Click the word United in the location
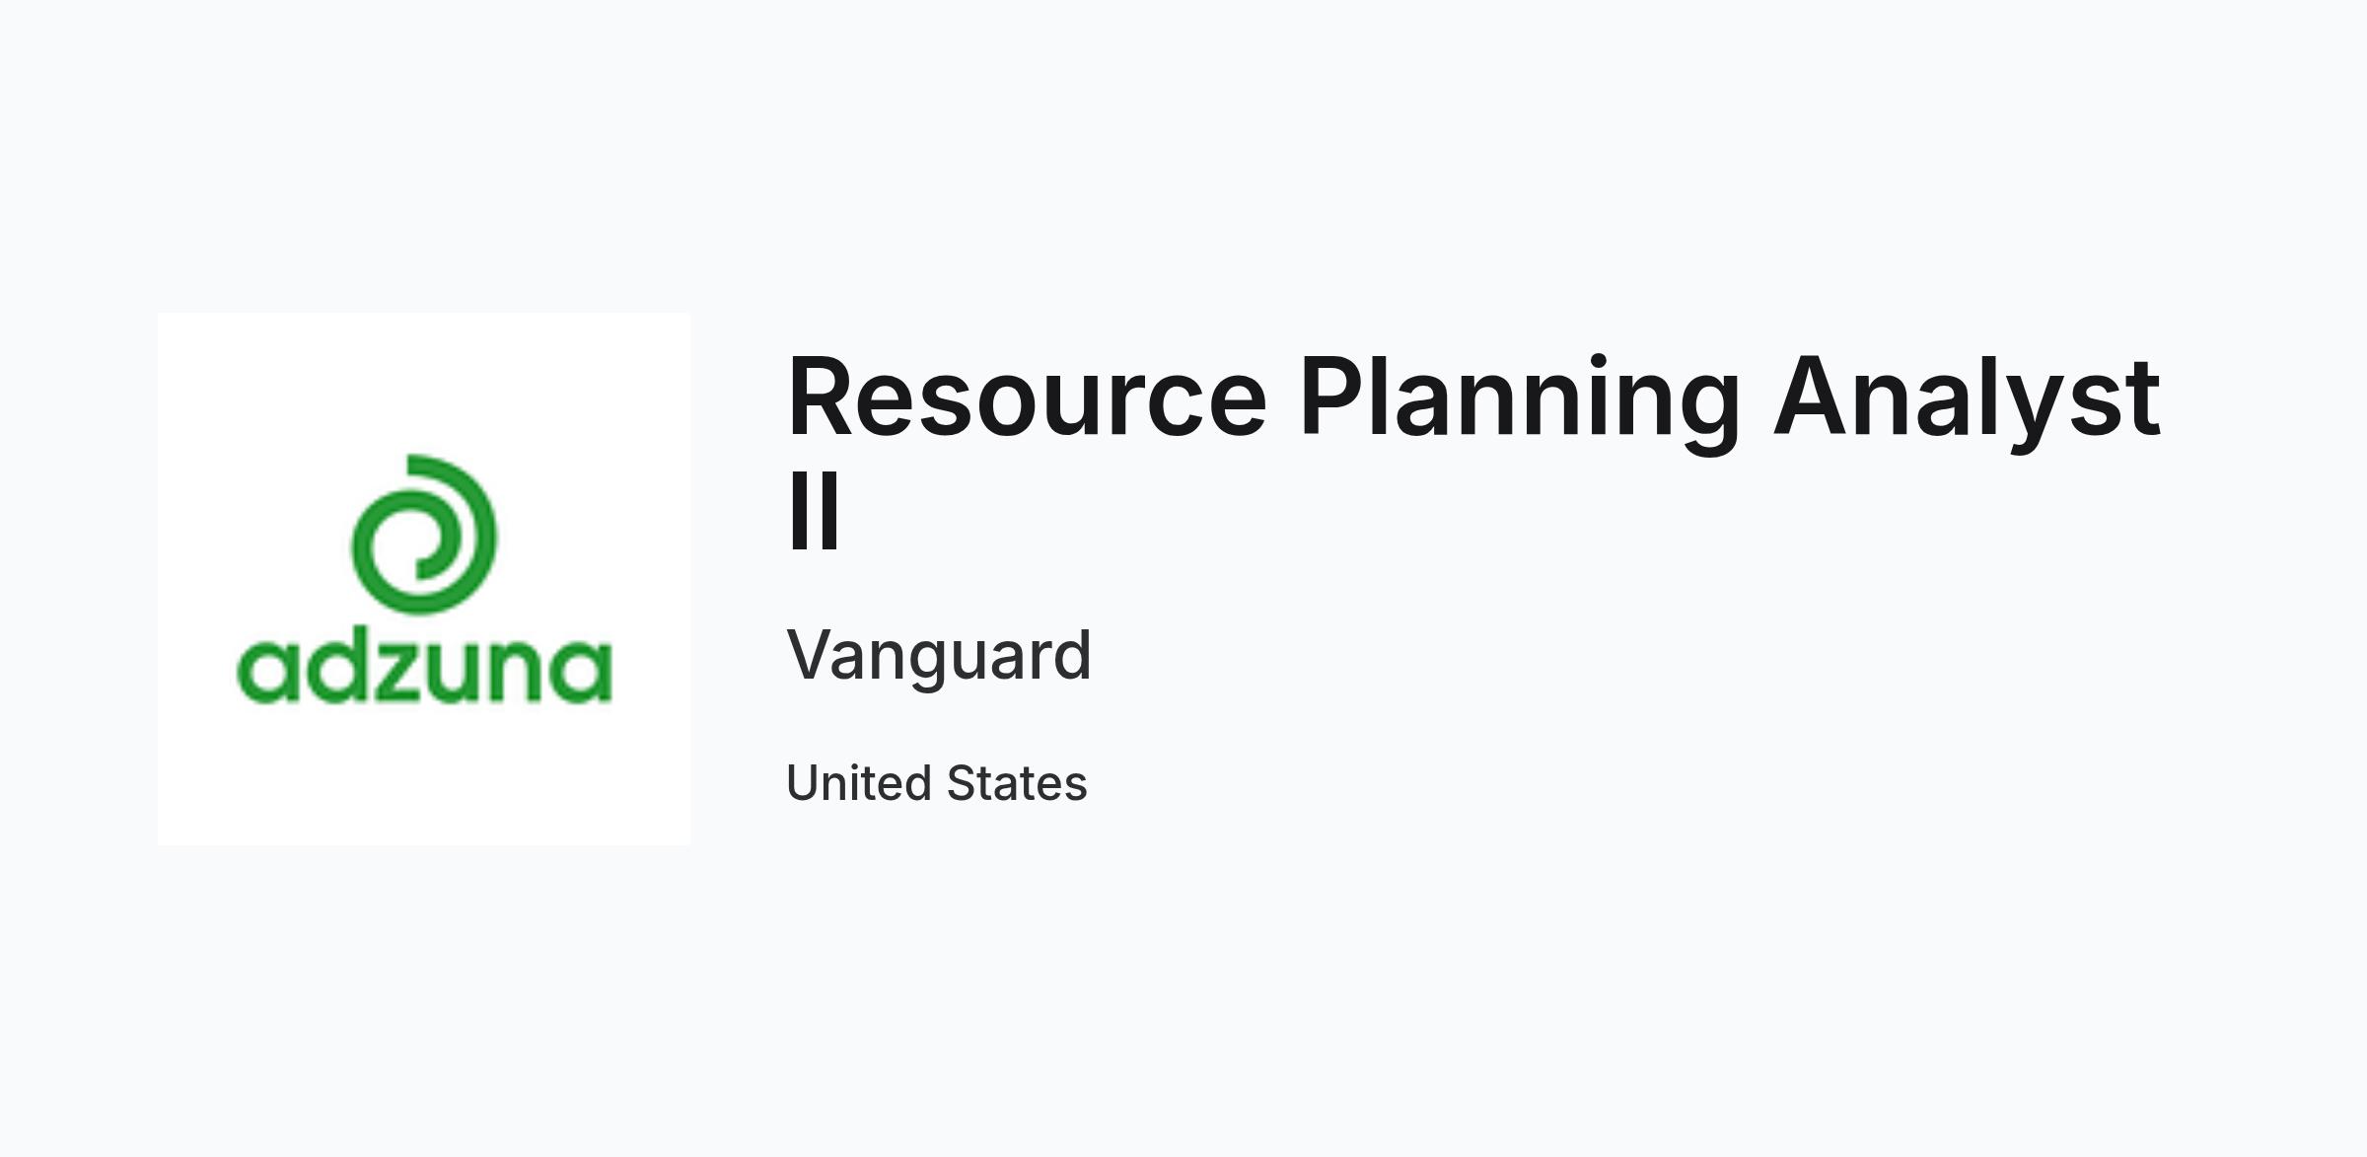Viewport: 2367px width, 1157px height. pyautogui.click(x=859, y=783)
